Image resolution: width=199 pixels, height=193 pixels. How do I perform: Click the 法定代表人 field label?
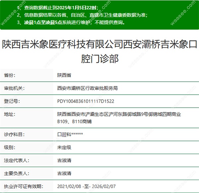tap(17, 160)
